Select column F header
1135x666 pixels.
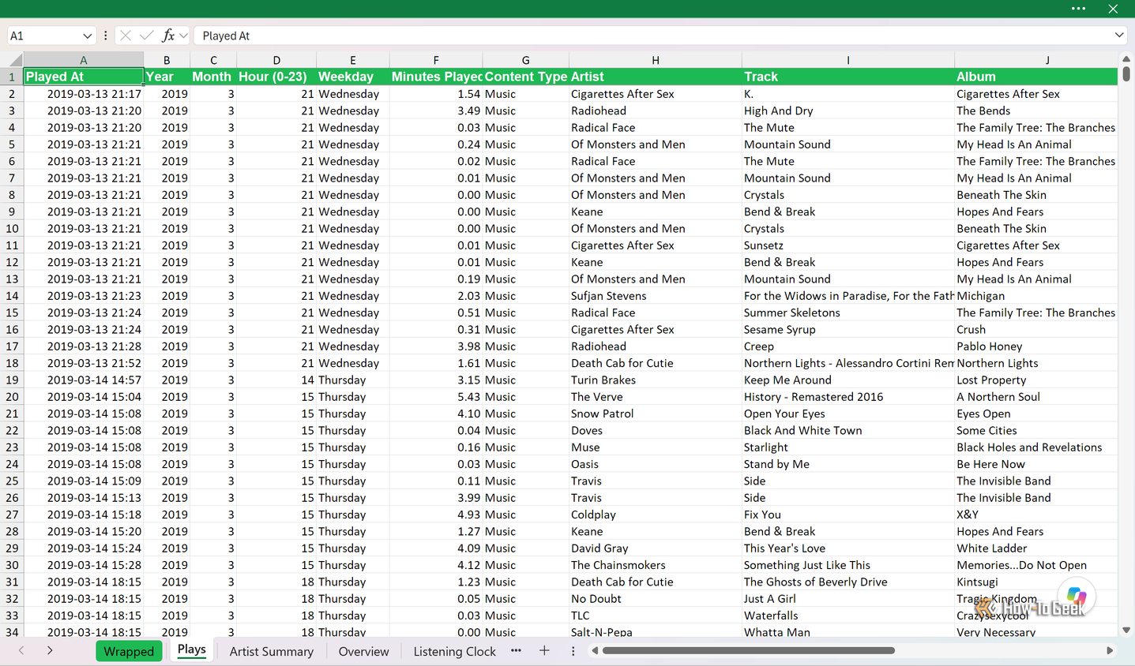436,60
